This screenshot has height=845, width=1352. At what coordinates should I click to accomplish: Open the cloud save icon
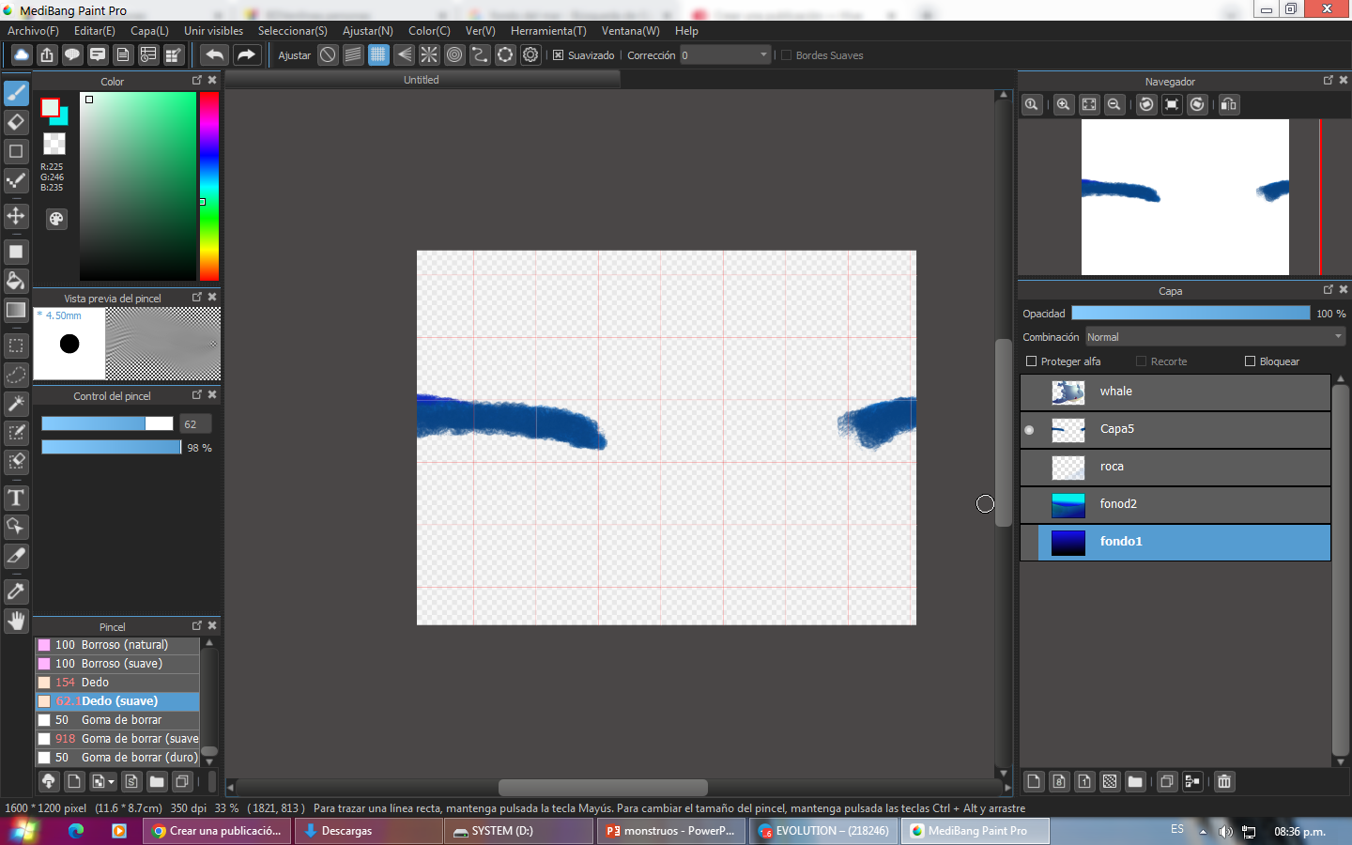point(21,54)
